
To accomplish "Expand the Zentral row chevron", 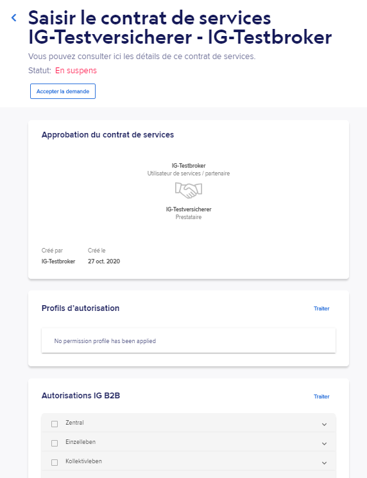I will tap(325, 424).
